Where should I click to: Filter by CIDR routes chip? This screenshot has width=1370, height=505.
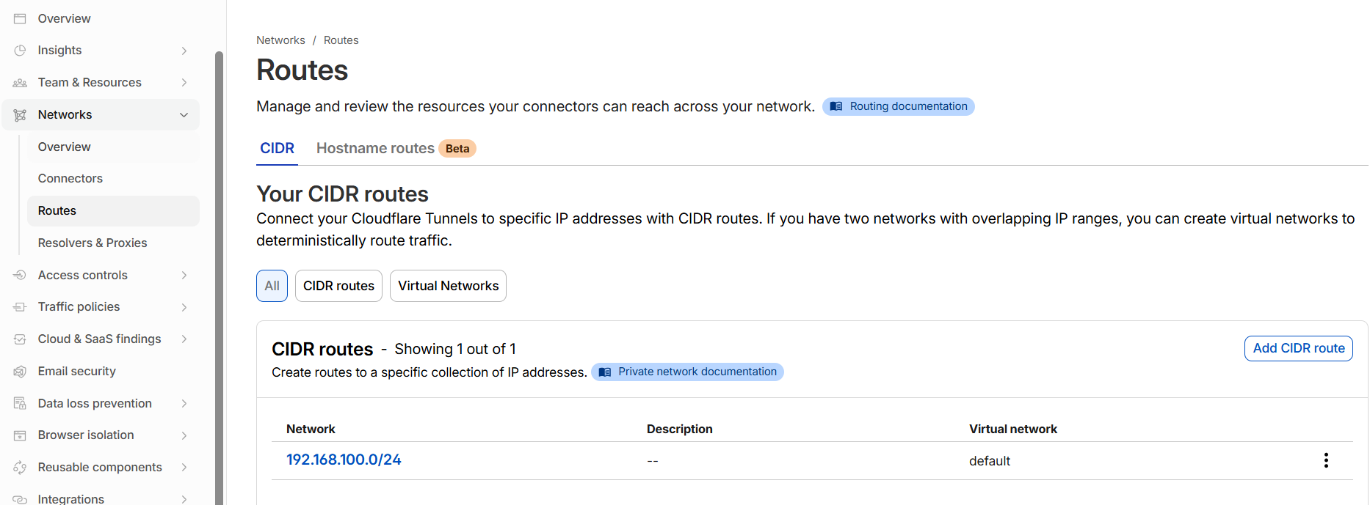pyautogui.click(x=338, y=286)
